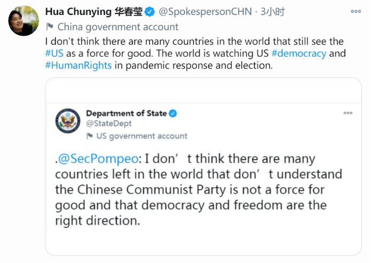Screen dimensions: 371x263
Task: Click Hua Chunying's profile picture
Action: pos(23,21)
